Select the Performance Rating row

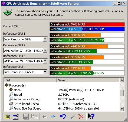62,99
